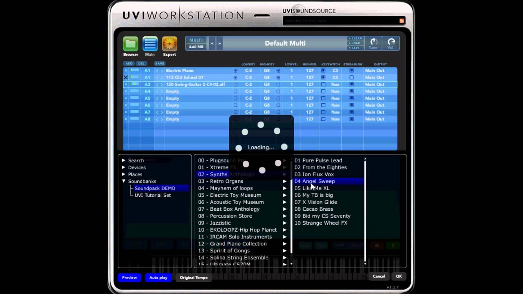523x294 pixels.
Task: Click DEL part button
Action: click(x=141, y=64)
